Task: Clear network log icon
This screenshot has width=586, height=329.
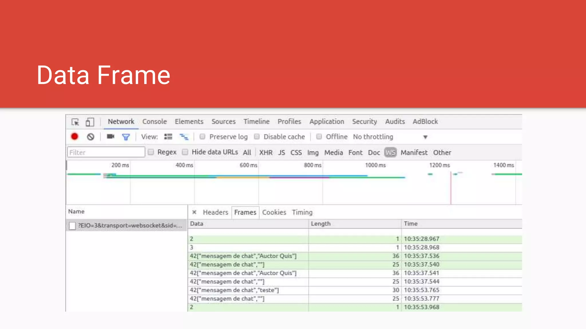Action: [91, 137]
